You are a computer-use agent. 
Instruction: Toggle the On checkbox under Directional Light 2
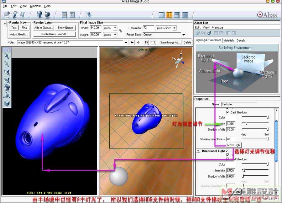(x=227, y=155)
